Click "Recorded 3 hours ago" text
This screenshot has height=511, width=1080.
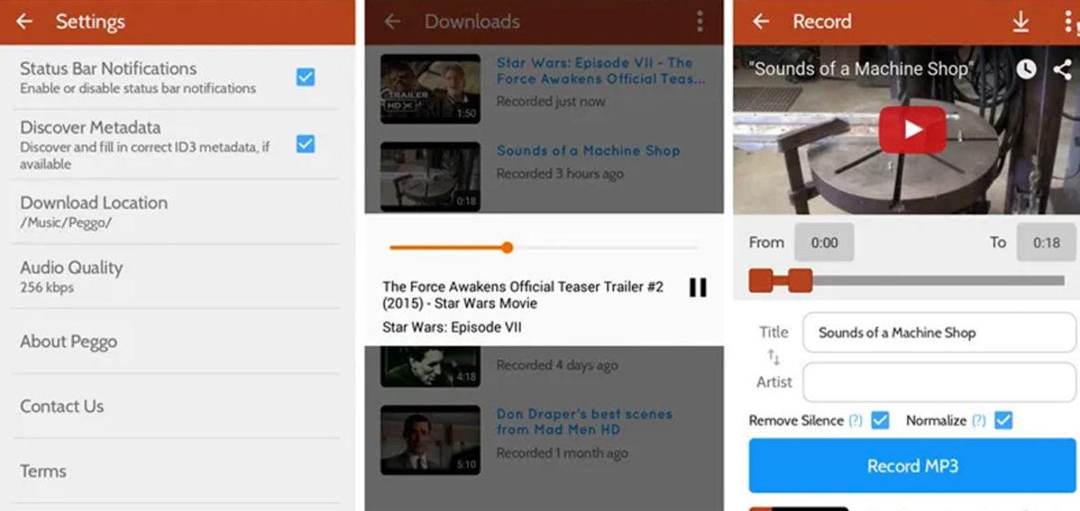(560, 174)
